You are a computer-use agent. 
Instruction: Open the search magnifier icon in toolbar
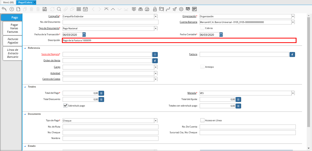[59, 9]
